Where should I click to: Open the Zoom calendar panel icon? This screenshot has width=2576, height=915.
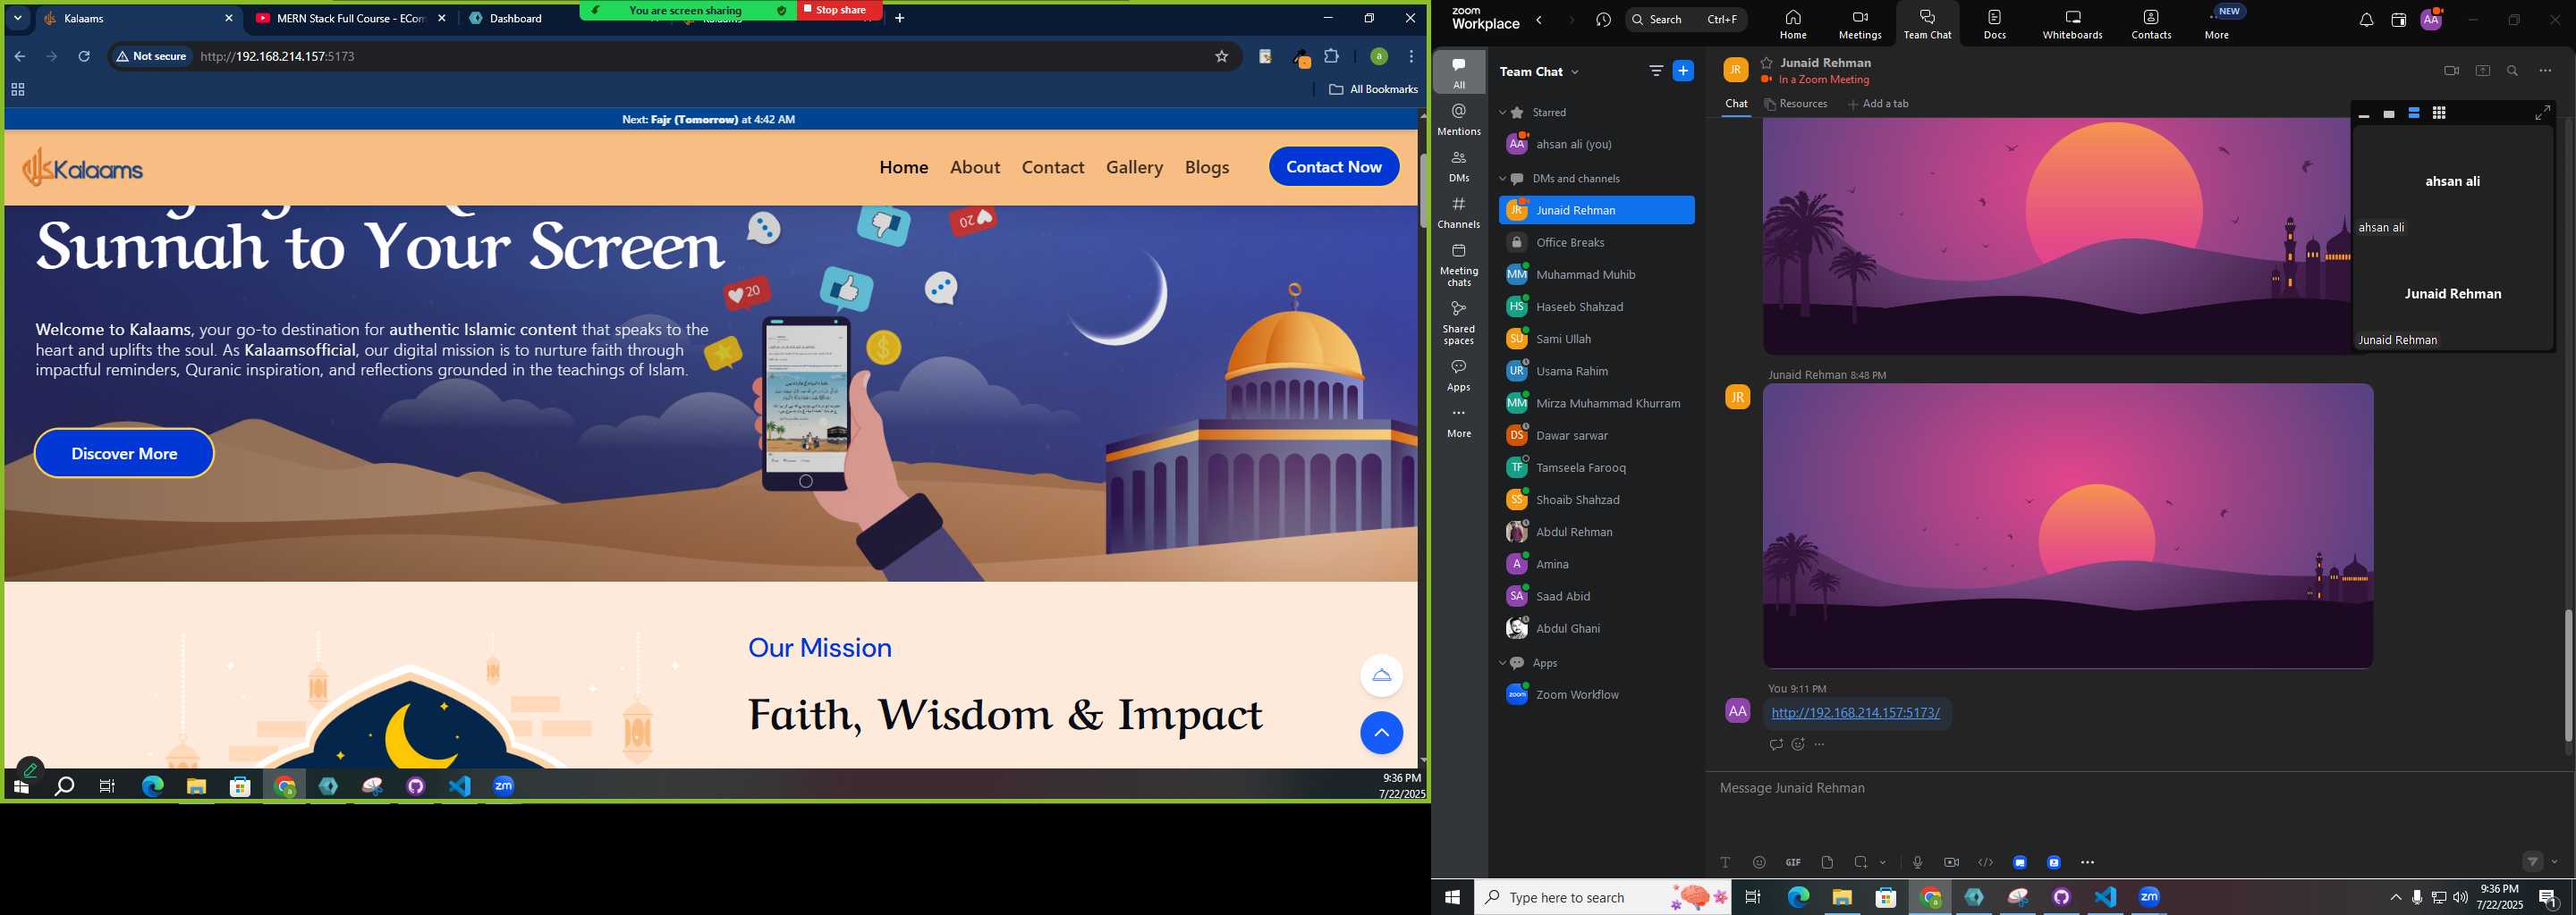2398,20
